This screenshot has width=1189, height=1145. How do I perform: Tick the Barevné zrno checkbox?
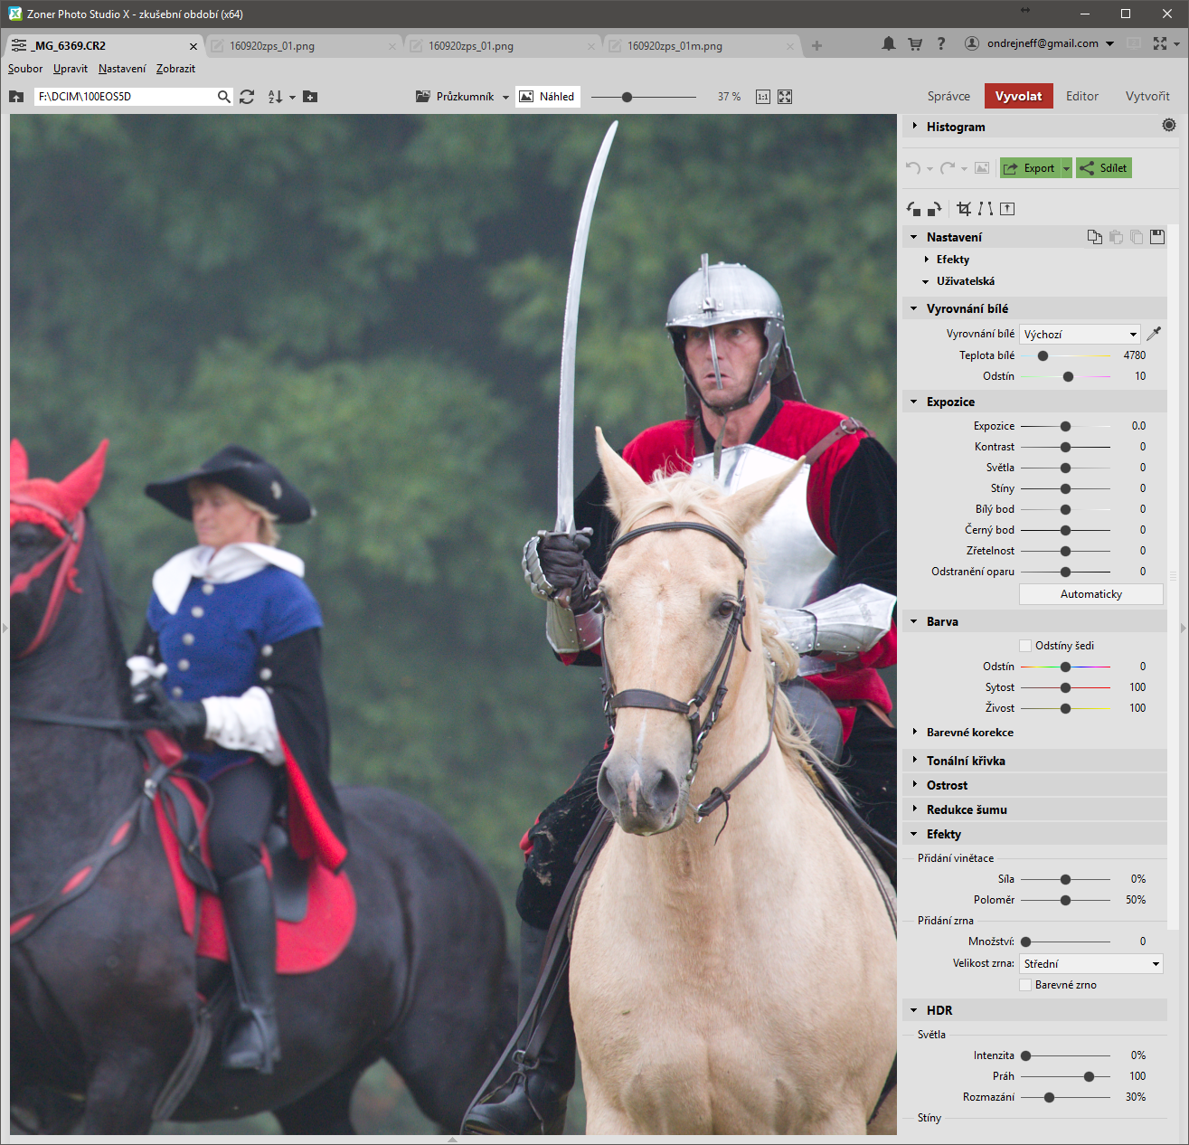click(x=1025, y=985)
